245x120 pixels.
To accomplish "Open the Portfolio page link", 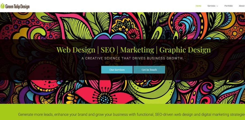I will pos(228,6).
